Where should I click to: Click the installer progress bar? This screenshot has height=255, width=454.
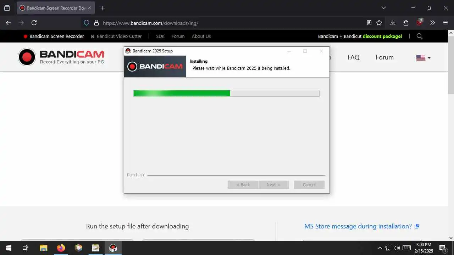[226, 93]
